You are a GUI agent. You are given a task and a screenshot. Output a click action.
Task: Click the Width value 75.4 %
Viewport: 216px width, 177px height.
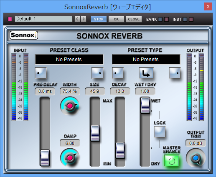(70, 91)
